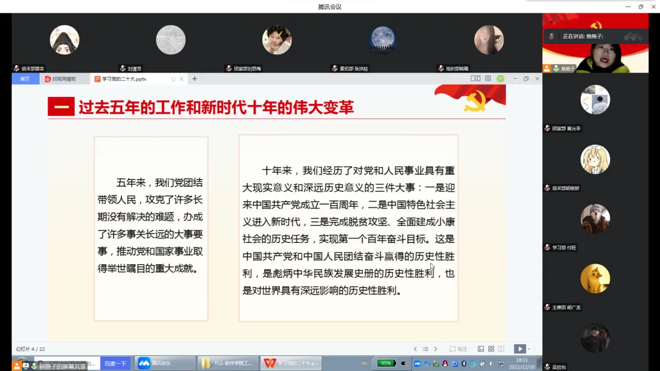660x371 pixels.
Task: Expand slideshow play options arrow
Action: pos(529,349)
